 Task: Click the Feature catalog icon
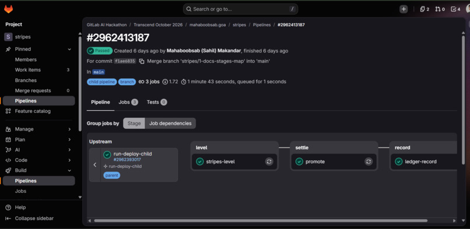(x=8, y=111)
